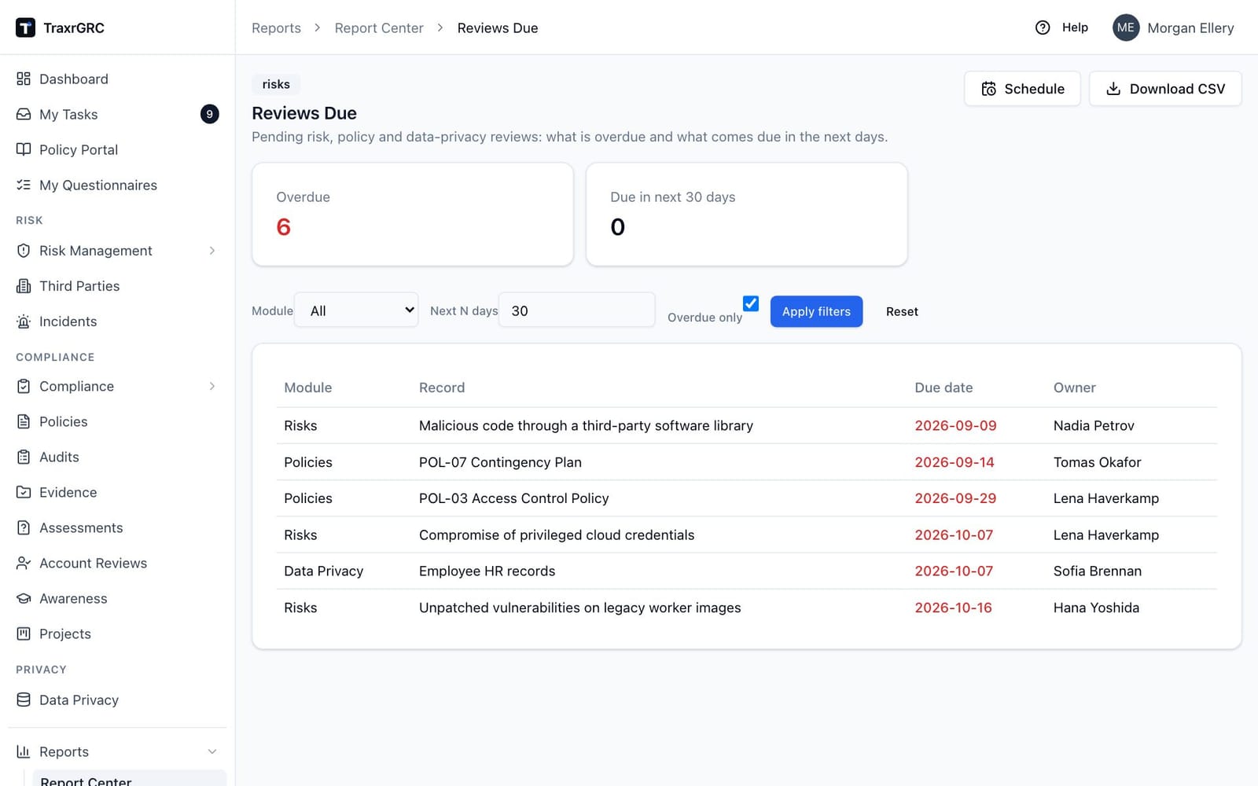Click the Data Privacy database icon
This screenshot has height=786, width=1258.
pyautogui.click(x=24, y=700)
